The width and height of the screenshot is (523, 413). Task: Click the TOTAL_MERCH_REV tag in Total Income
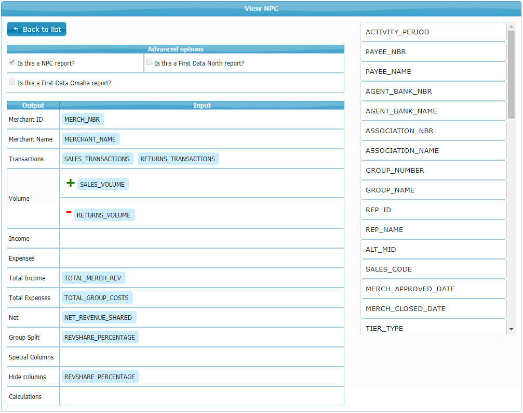coord(93,278)
